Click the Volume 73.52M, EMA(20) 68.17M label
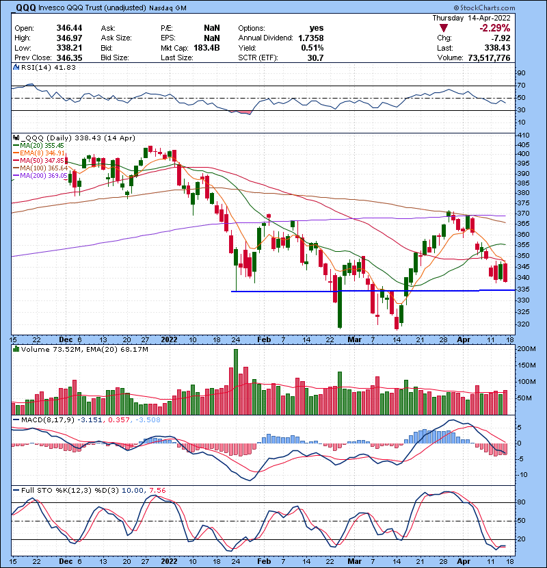The height and width of the screenshot is (568, 547). pos(84,350)
